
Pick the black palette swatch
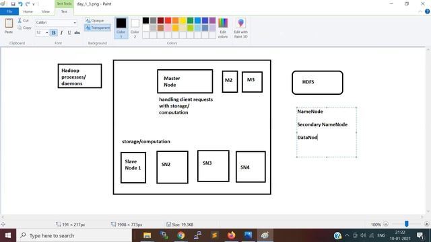pyautogui.click(x=145, y=20)
